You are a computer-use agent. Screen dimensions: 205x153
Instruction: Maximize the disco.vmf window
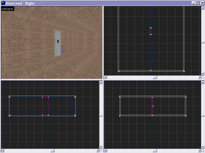pyautogui.click(x=198, y=3)
